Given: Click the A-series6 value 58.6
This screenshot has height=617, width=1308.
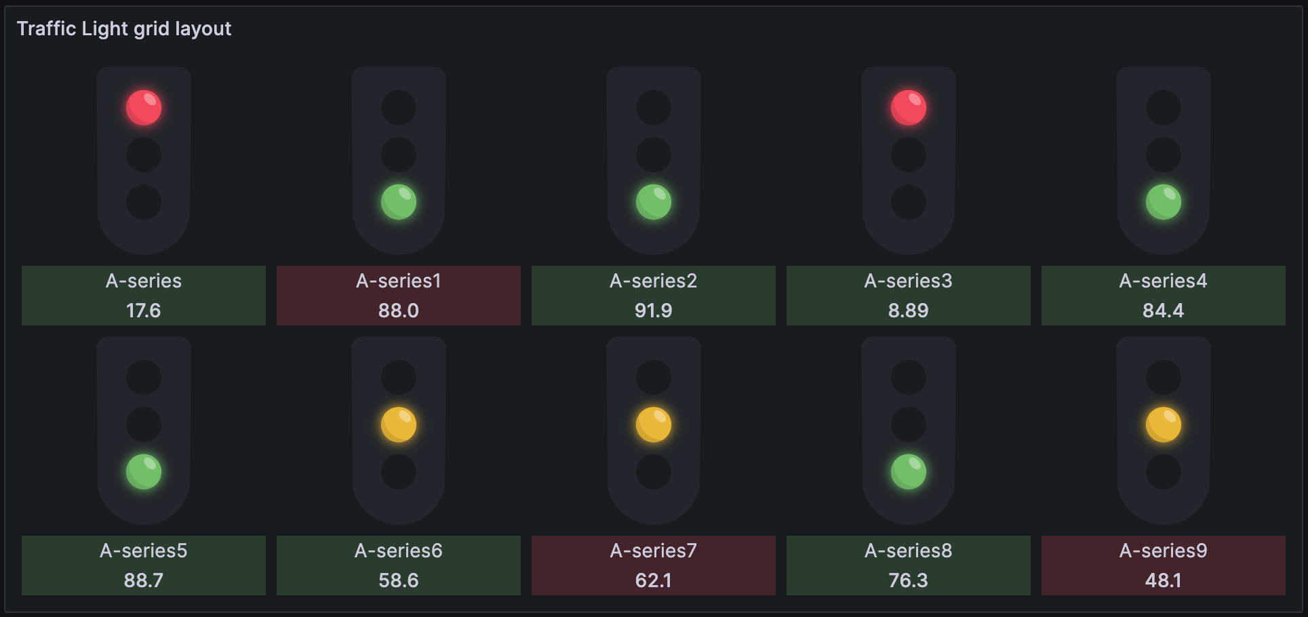Looking at the screenshot, I should (399, 580).
